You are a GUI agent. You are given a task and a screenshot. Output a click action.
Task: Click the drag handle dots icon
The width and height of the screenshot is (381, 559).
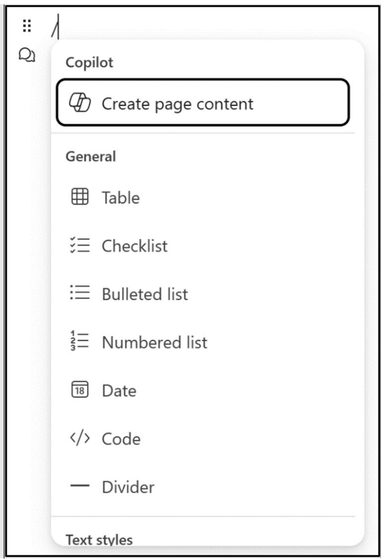point(27,25)
